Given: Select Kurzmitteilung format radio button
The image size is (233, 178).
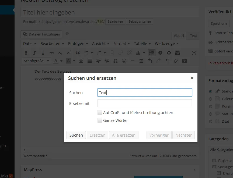Looking at the screenshot, I should tap(210, 106).
